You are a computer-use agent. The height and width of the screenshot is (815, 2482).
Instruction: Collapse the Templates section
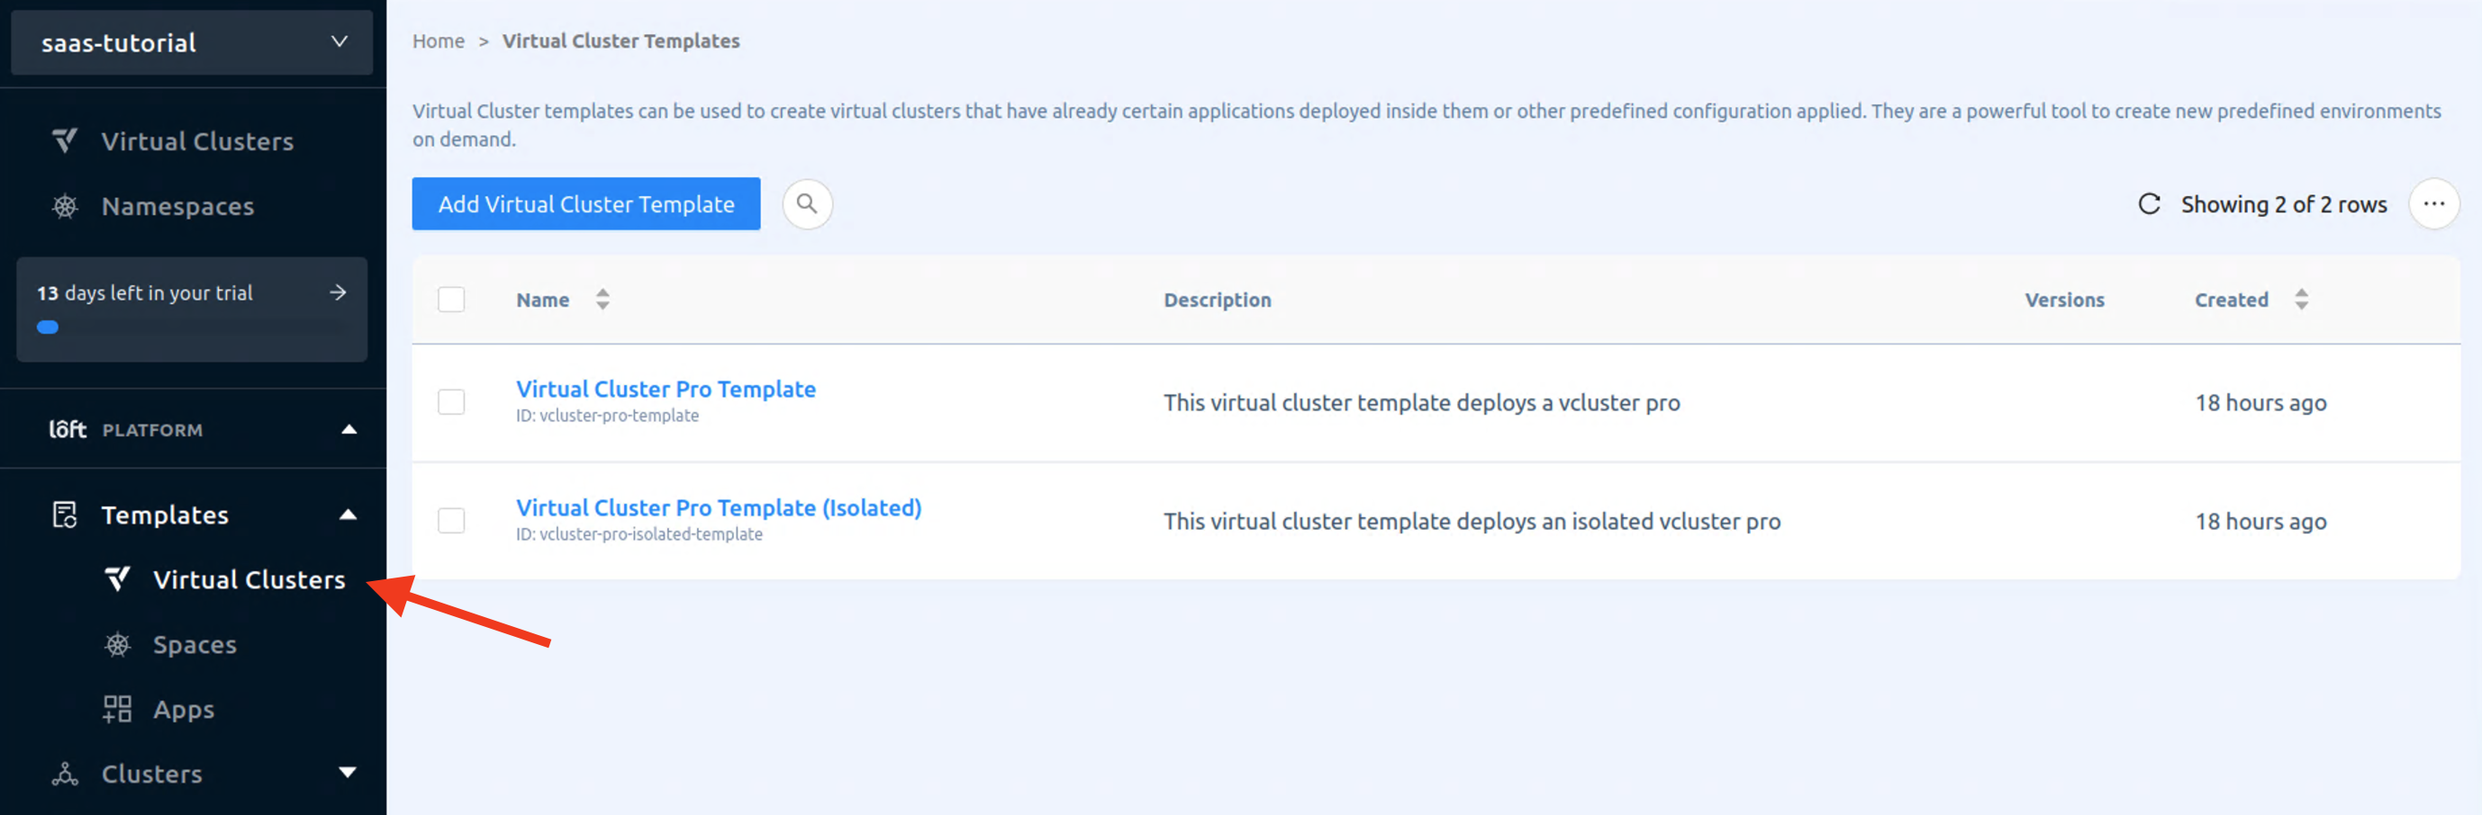348,515
